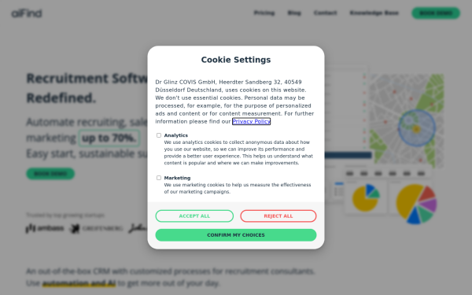Open the Blog menu item
Screen dimensions: 472x295
(x=294, y=13)
